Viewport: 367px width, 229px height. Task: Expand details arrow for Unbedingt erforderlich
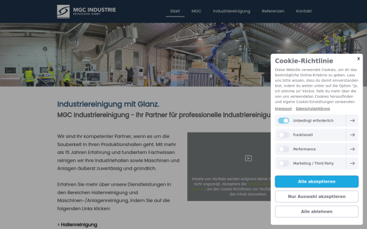pyautogui.click(x=352, y=120)
